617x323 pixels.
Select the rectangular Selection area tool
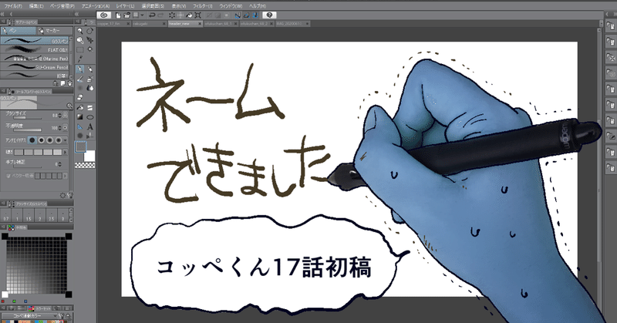click(x=80, y=50)
